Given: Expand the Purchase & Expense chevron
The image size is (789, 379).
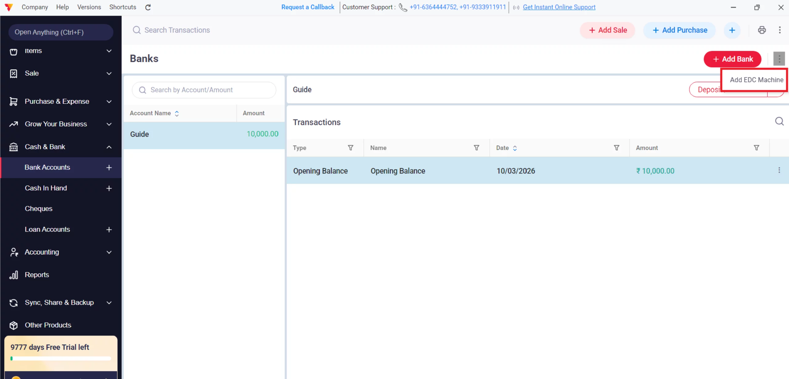Looking at the screenshot, I should pyautogui.click(x=109, y=101).
